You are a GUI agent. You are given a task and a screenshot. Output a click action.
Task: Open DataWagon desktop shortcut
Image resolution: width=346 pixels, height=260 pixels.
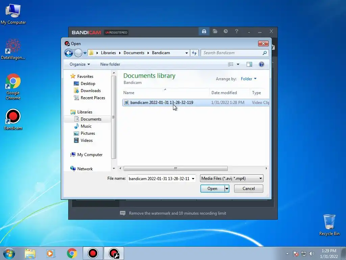tap(13, 49)
